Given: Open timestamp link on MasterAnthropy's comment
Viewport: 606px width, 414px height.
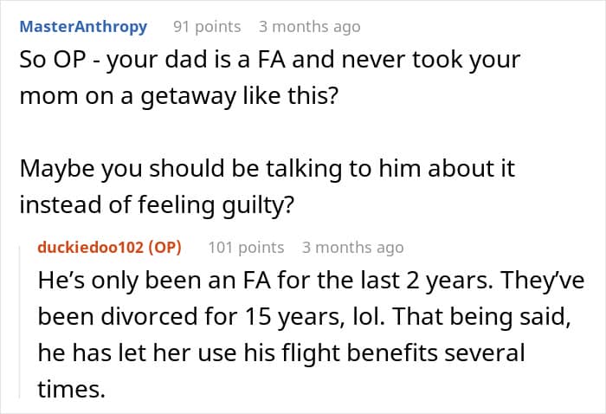Looking at the screenshot, I should (x=310, y=27).
